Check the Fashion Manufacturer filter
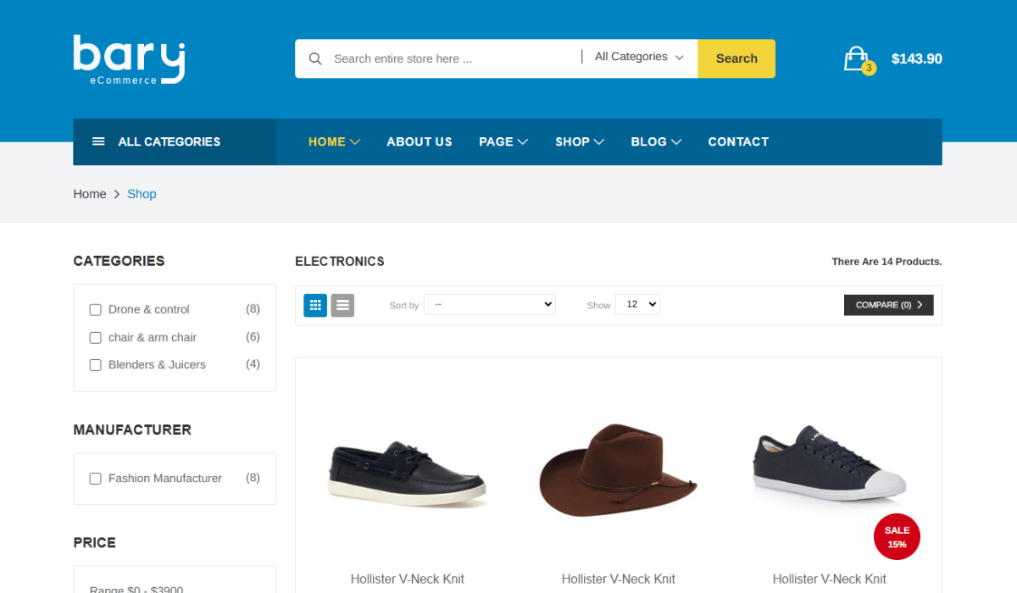Viewport: 1017px width, 593px height. pos(96,479)
